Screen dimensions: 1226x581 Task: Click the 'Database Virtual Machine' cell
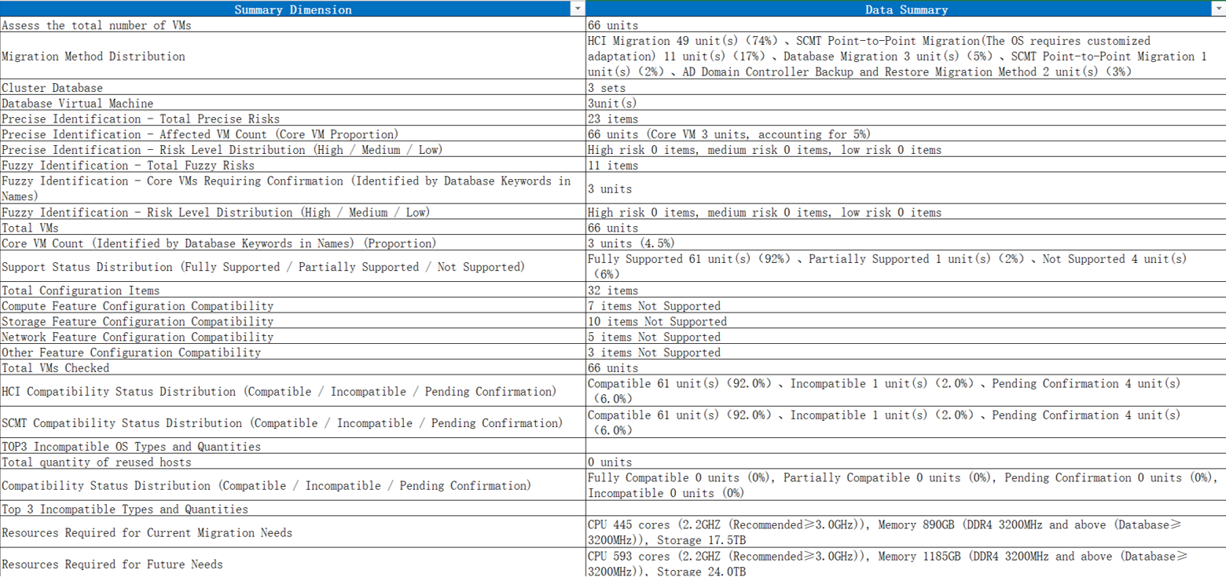click(x=292, y=104)
